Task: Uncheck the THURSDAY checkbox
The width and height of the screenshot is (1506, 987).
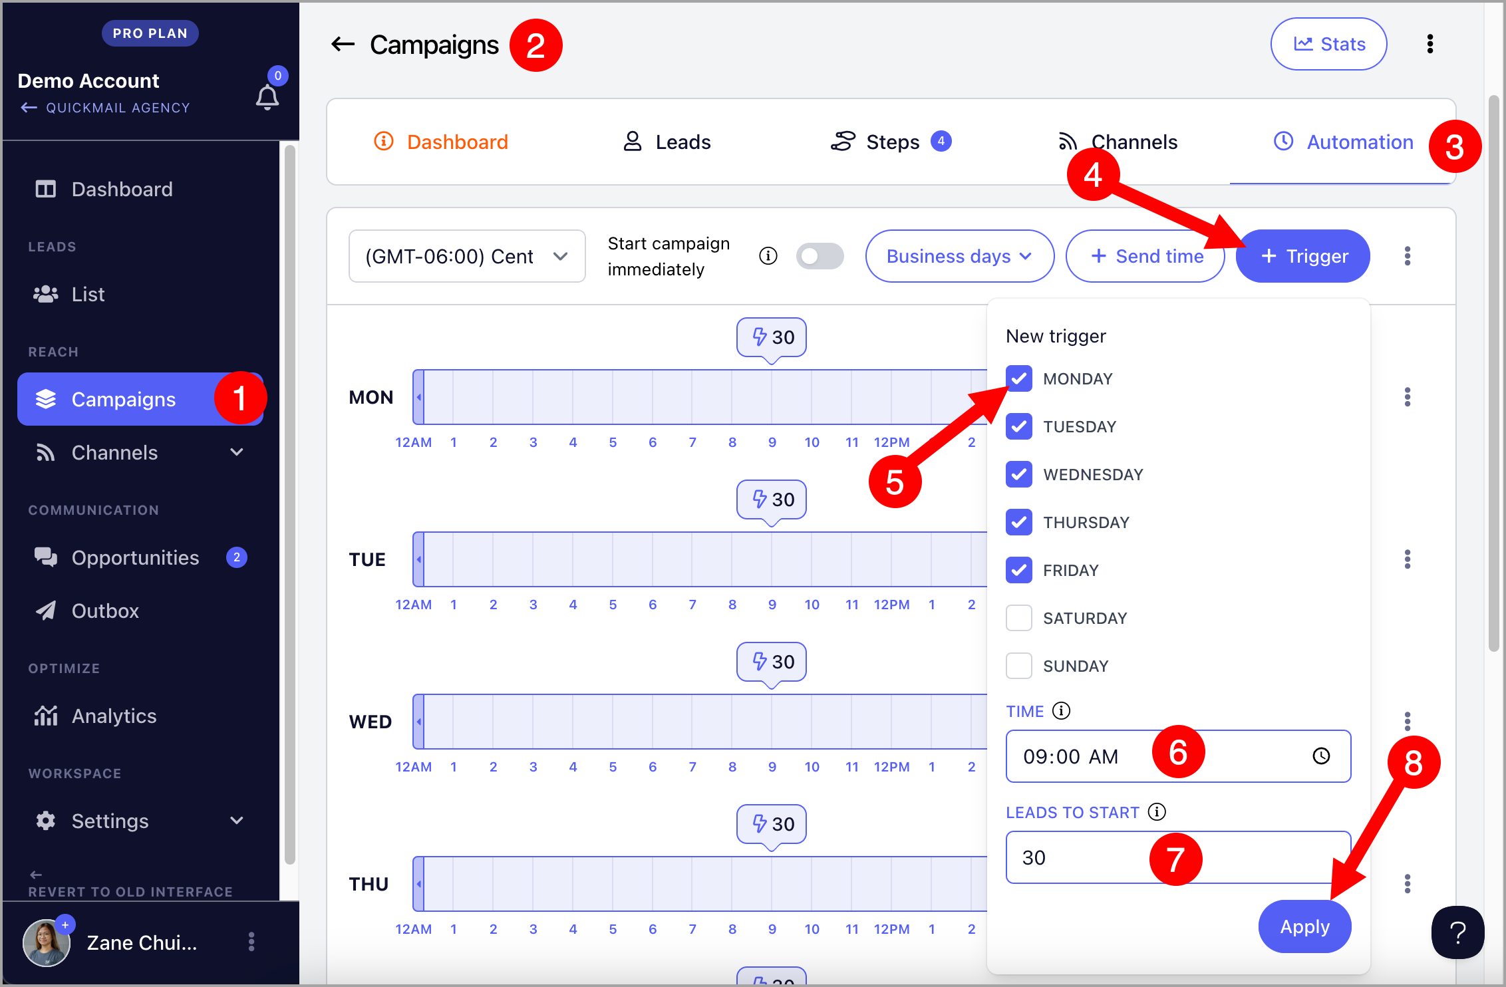Action: [x=1019, y=522]
